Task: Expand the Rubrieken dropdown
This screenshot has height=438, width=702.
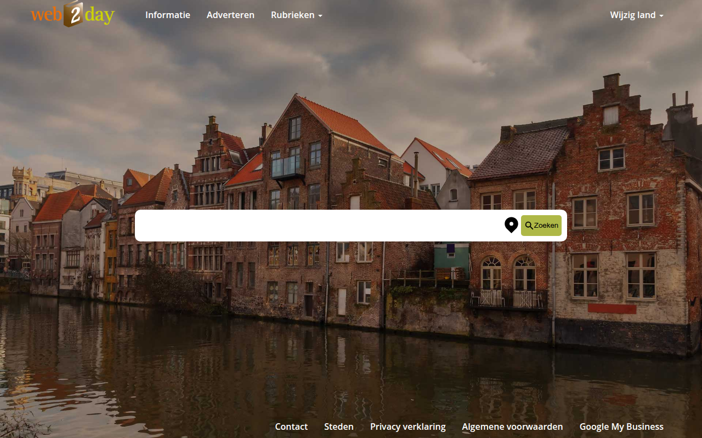Action: click(x=297, y=15)
